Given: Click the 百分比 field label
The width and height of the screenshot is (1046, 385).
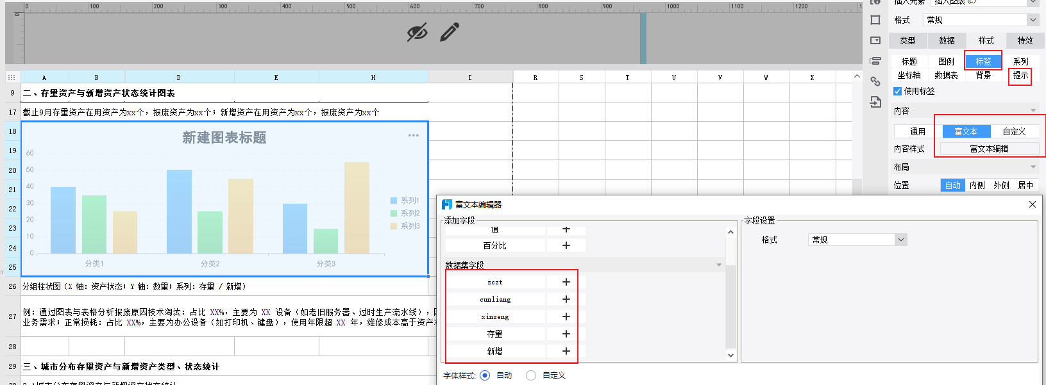Looking at the screenshot, I should click(x=495, y=245).
